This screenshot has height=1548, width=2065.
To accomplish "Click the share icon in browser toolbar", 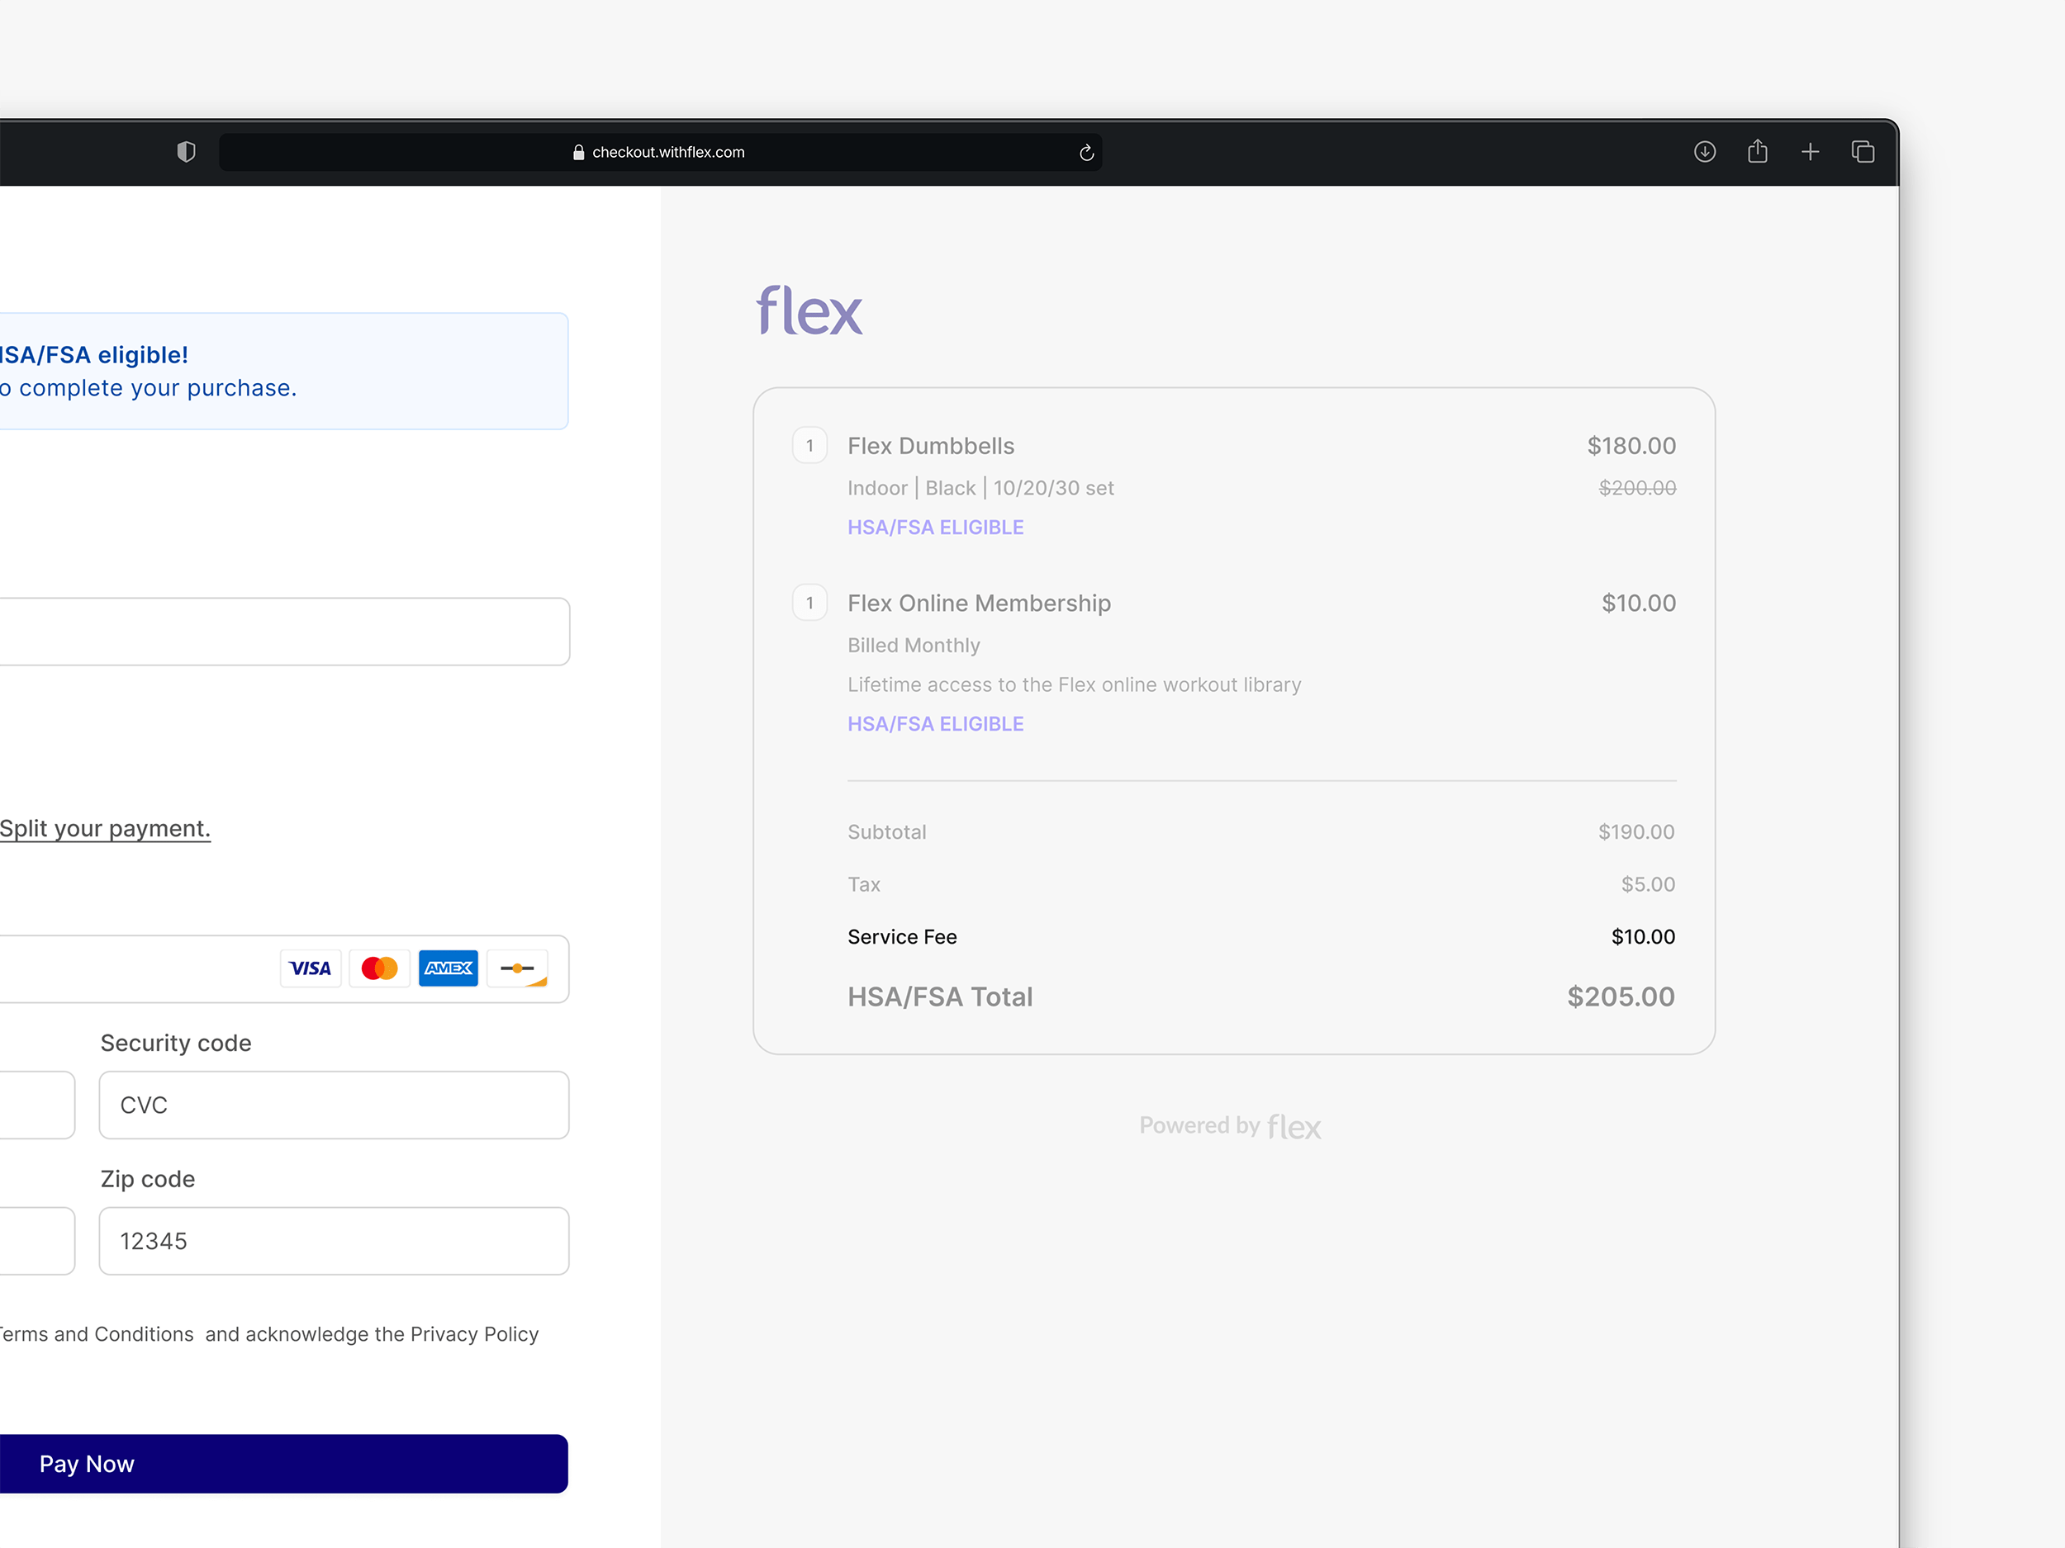I will (1757, 152).
